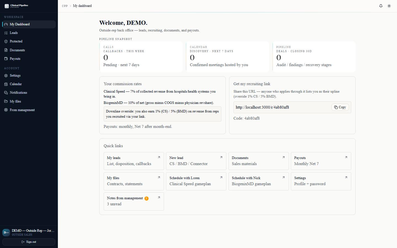Open the Settings card arrow icon
Viewport: 397px width, 248px height.
coord(346,177)
